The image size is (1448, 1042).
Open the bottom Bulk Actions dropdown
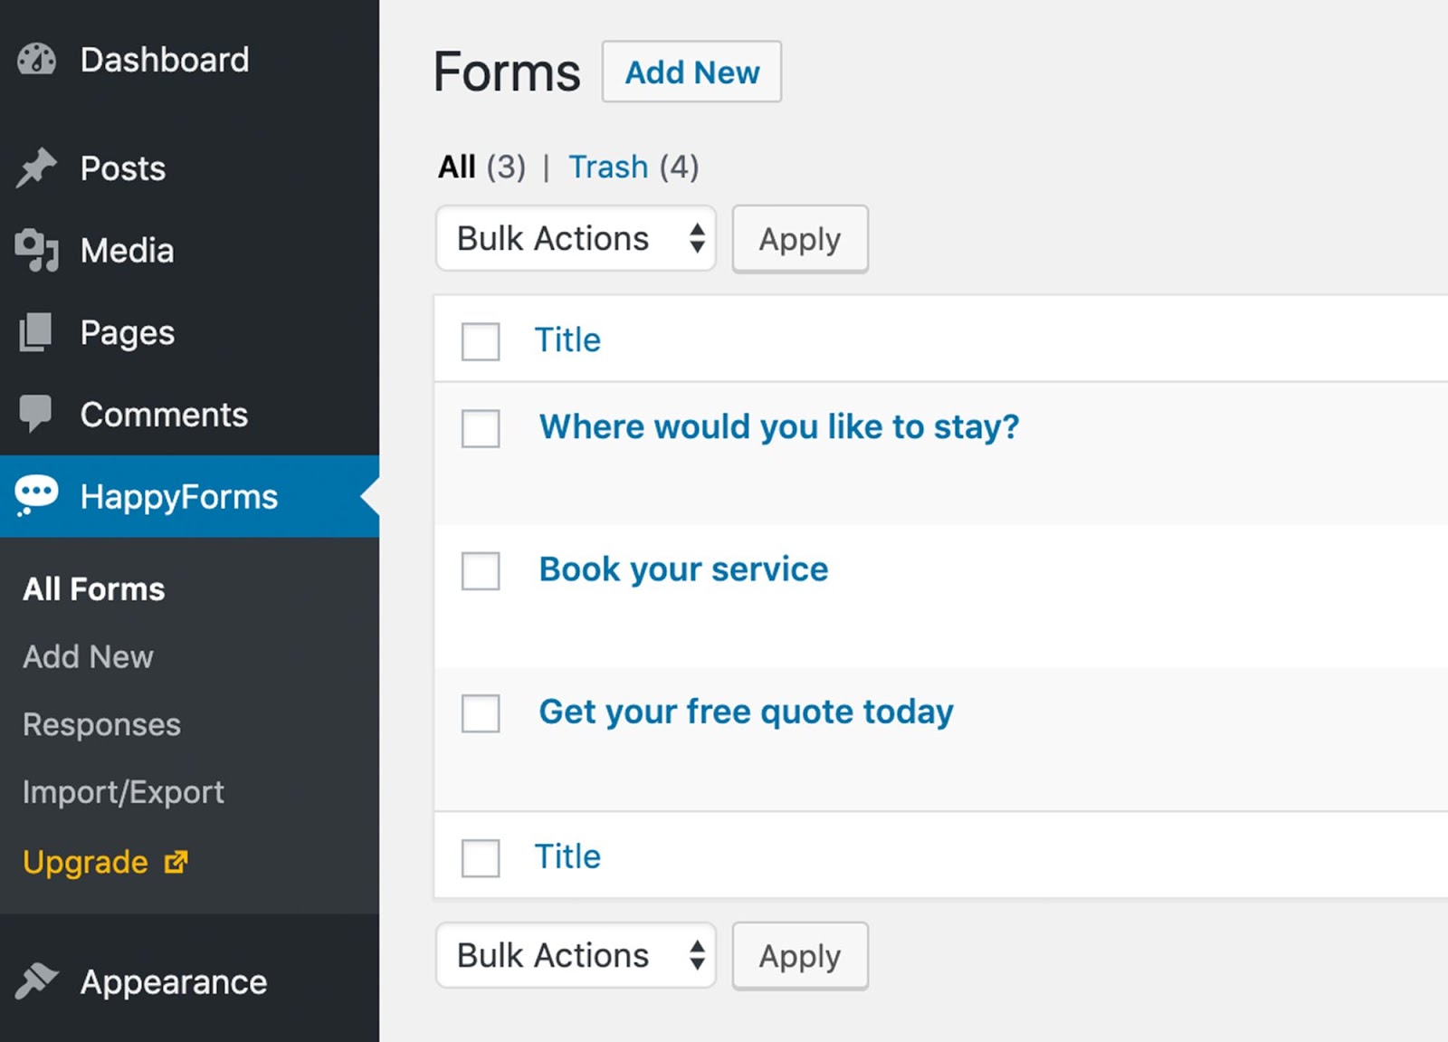coord(576,956)
